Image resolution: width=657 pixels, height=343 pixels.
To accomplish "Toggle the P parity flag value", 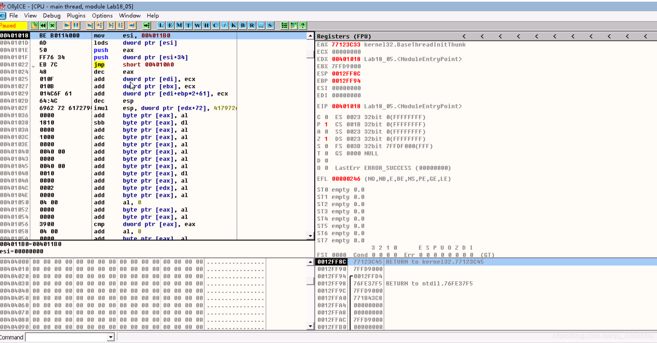I will click(326, 125).
